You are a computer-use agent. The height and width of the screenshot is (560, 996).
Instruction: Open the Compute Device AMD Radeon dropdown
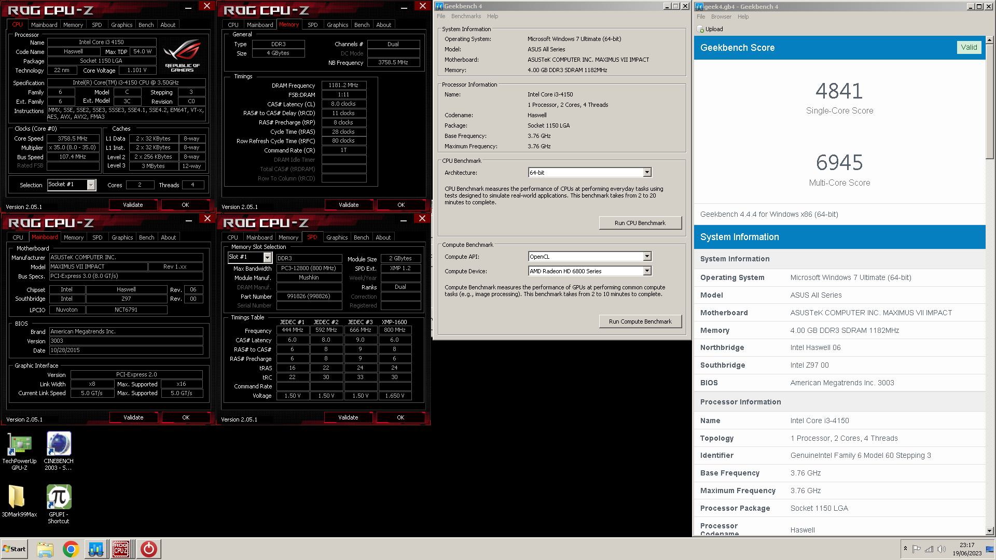pyautogui.click(x=647, y=271)
